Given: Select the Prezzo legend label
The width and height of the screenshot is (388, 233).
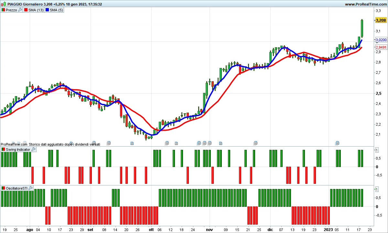Looking at the screenshot, I should tap(11, 10).
